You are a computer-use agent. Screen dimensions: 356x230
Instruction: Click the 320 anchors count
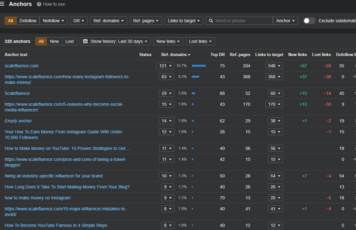pyautogui.click(x=17, y=41)
